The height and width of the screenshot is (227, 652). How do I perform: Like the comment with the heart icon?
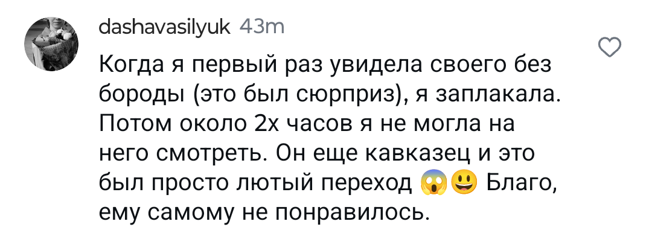tap(609, 47)
